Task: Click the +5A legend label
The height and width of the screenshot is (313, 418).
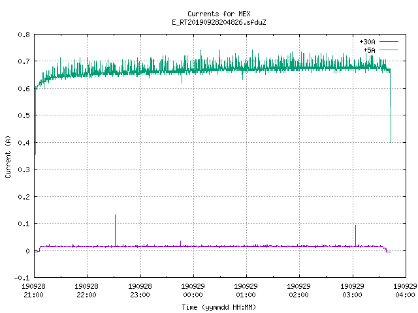Action: [x=369, y=50]
